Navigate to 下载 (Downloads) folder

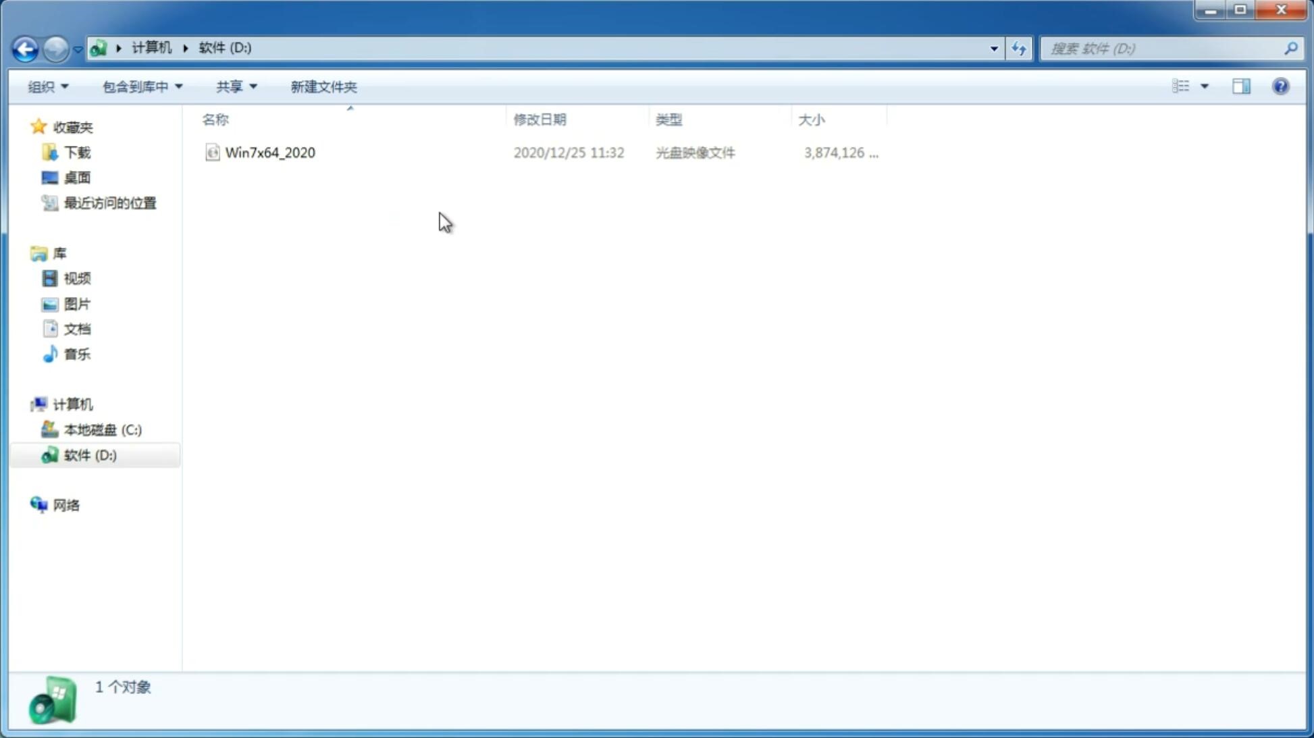tap(76, 151)
